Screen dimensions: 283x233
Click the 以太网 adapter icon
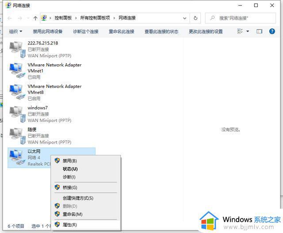[17, 157]
